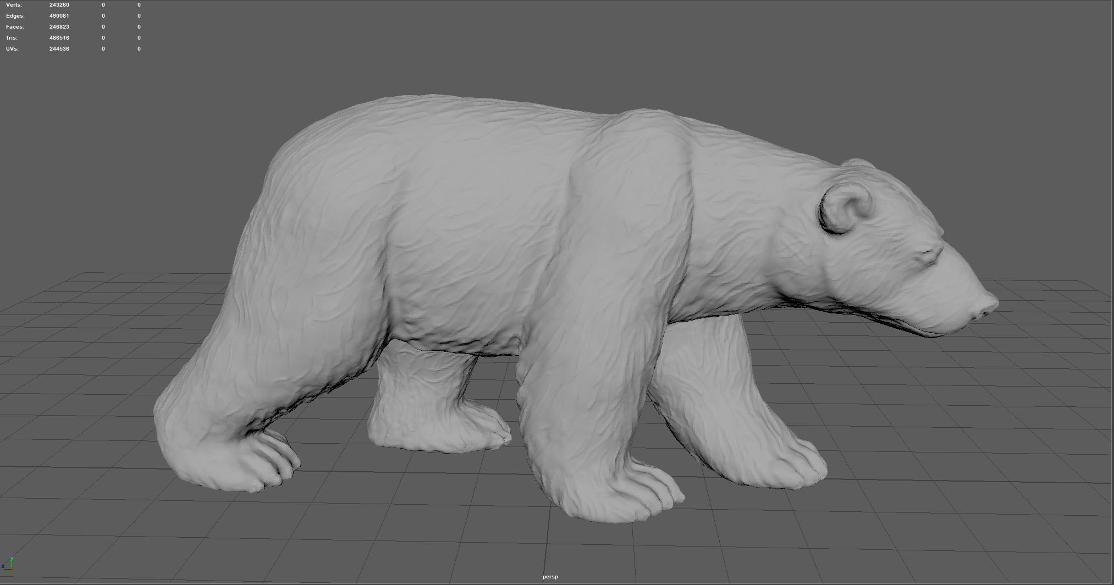Click the view axis gizmo icon

point(8,564)
